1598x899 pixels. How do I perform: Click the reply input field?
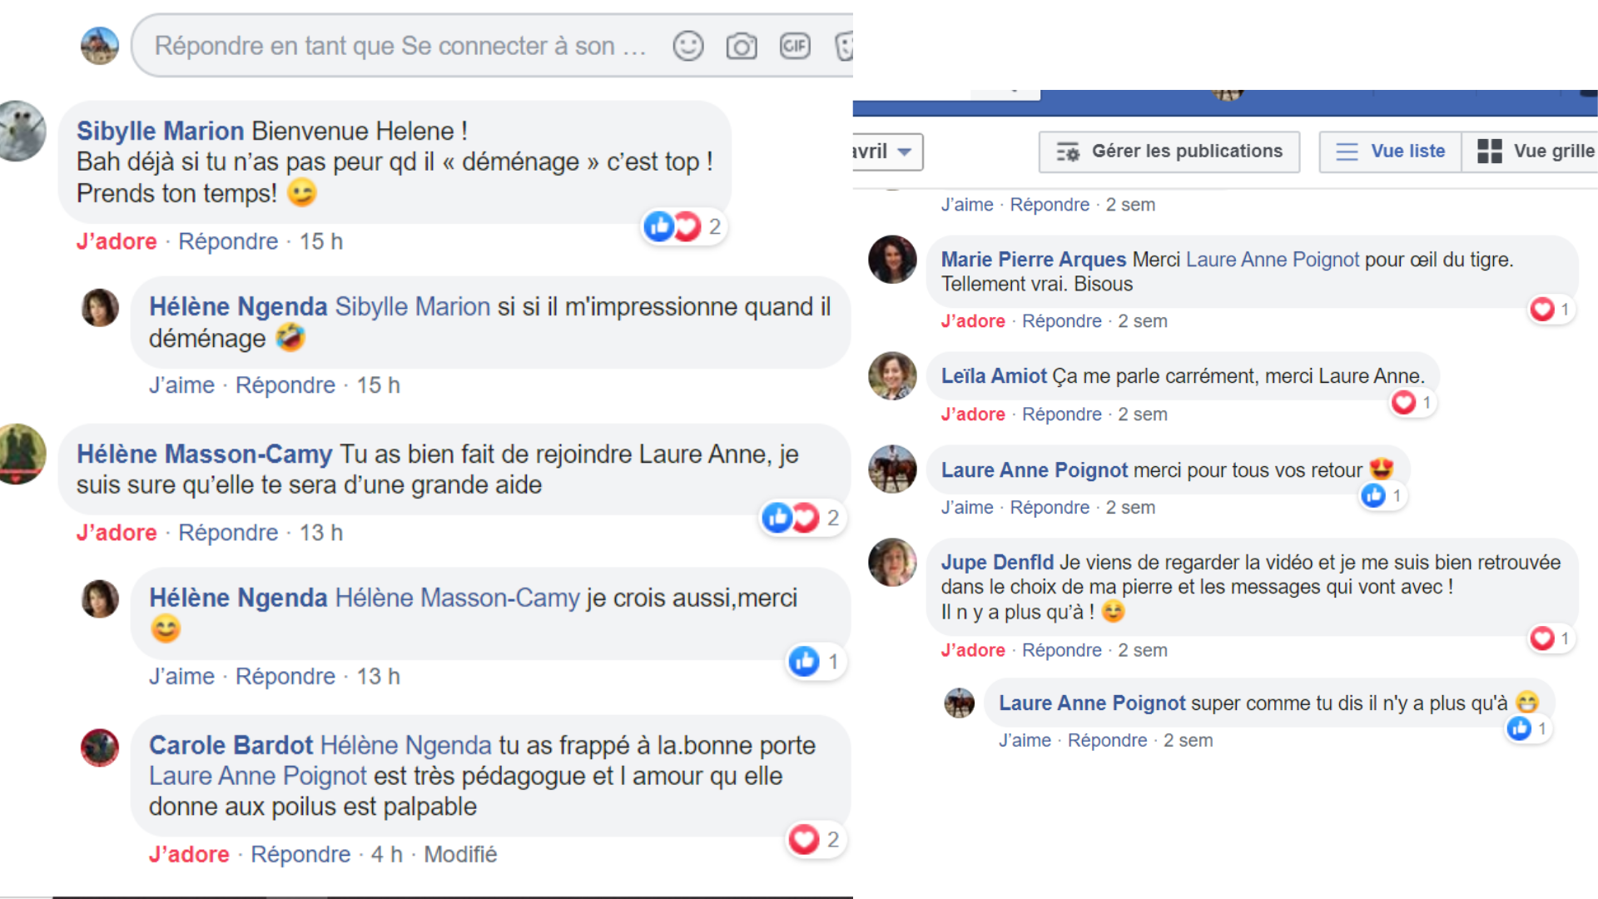point(399,46)
